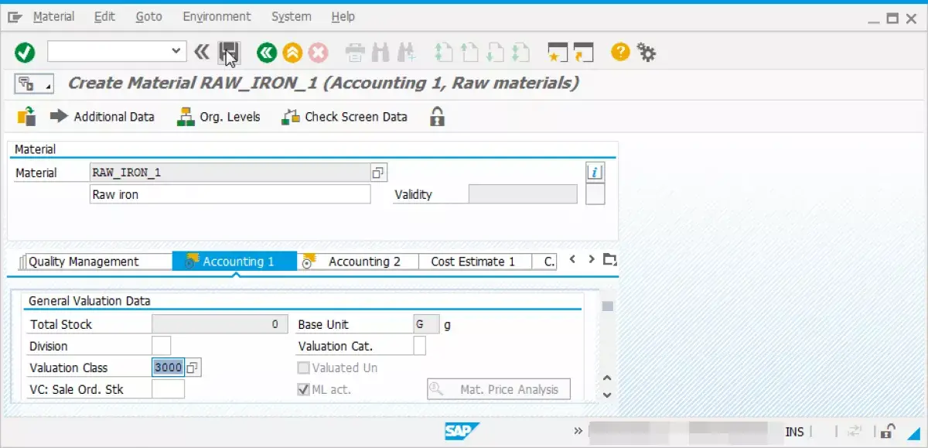Click the Previous Page icon
The width and height of the screenshot is (928, 448).
click(469, 53)
